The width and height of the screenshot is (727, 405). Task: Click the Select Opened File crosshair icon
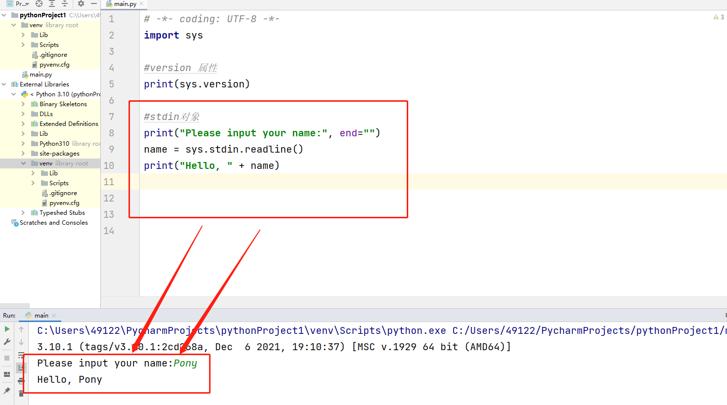coord(39,3)
